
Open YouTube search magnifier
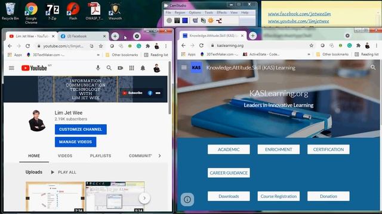tap(109, 68)
